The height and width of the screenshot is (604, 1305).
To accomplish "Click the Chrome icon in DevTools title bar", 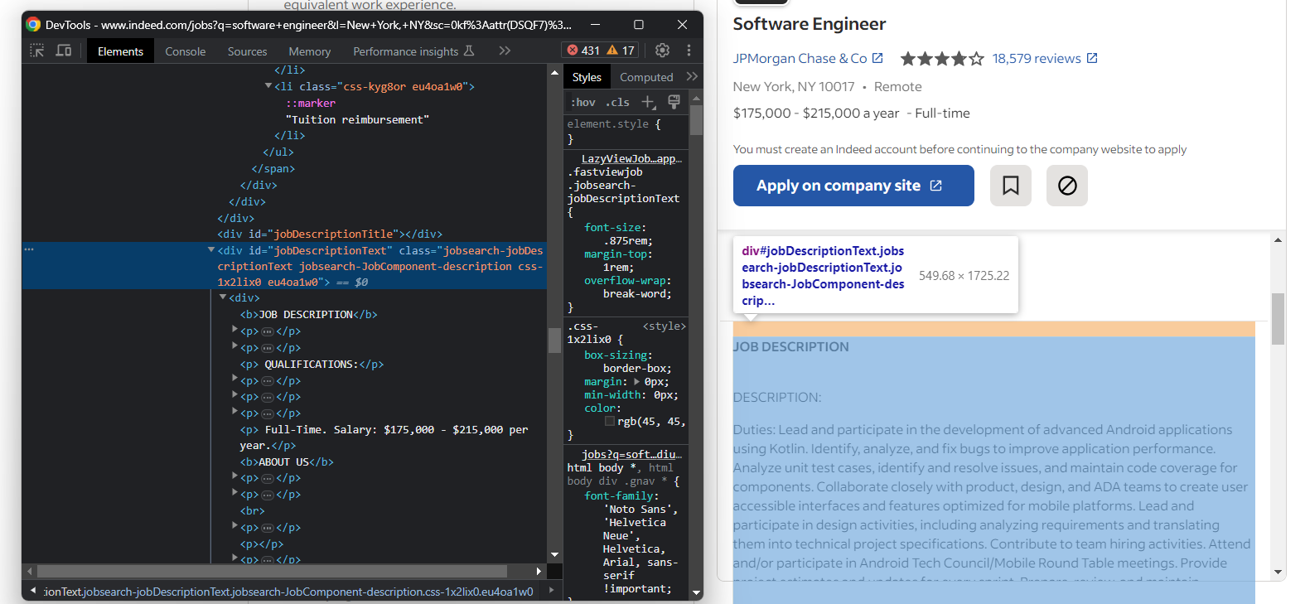I will (x=33, y=25).
